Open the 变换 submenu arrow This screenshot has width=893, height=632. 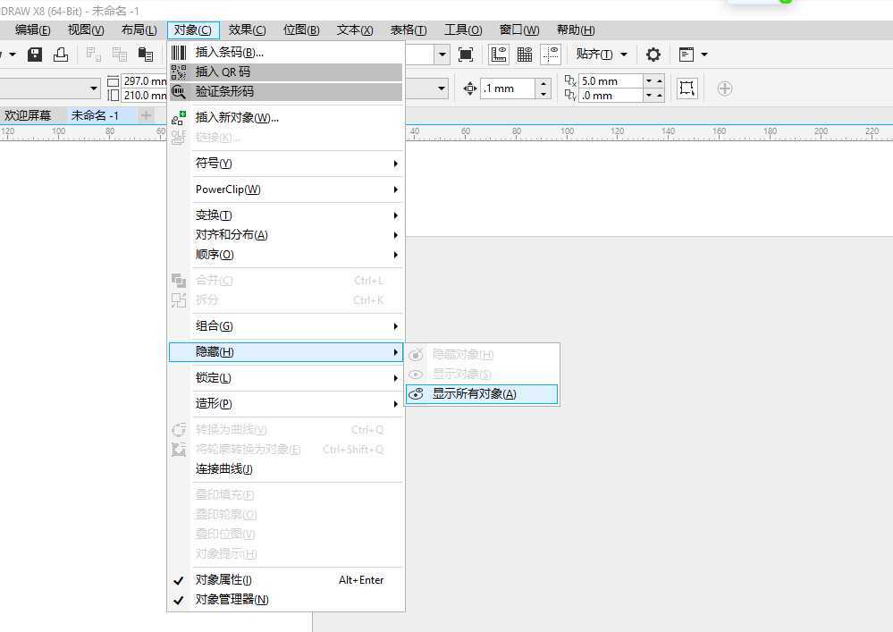click(x=396, y=215)
